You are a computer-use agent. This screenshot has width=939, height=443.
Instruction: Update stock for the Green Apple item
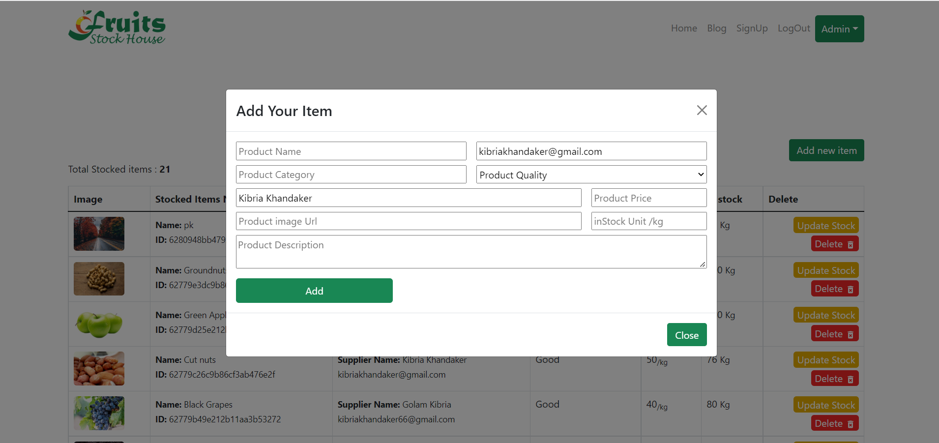[826, 315]
